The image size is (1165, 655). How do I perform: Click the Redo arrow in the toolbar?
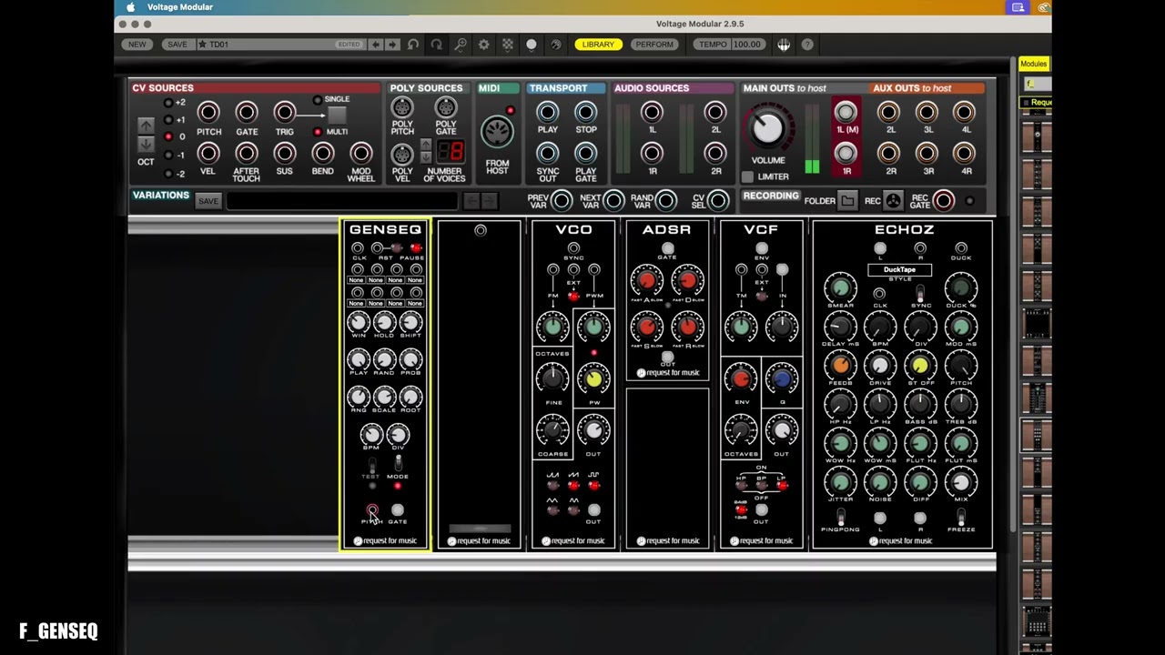[x=437, y=45]
